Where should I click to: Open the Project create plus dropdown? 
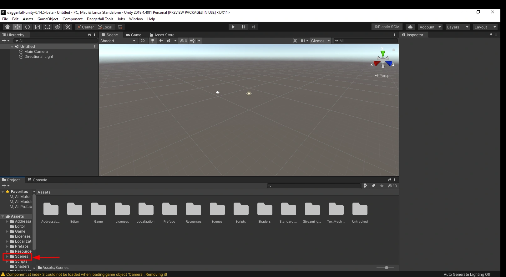tap(6, 186)
